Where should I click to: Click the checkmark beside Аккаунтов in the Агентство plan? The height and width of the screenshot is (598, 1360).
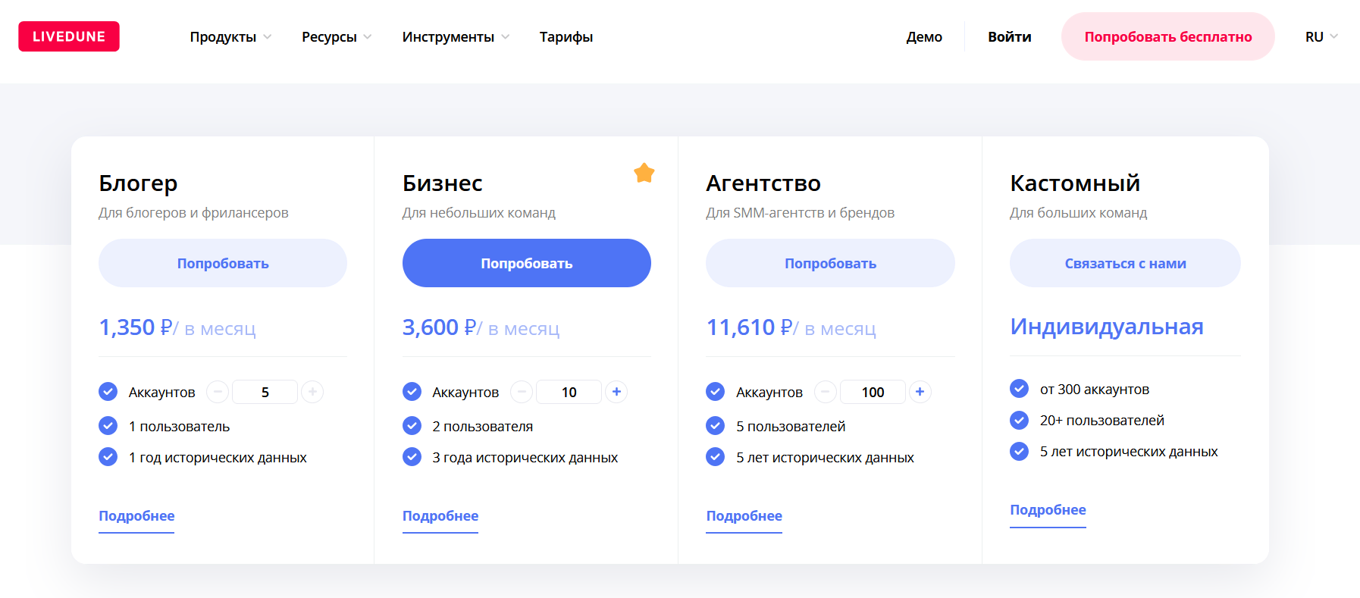(716, 392)
